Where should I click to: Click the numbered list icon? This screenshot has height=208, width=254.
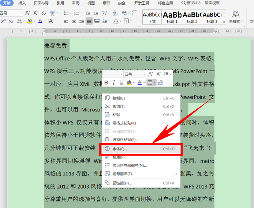coord(76,13)
